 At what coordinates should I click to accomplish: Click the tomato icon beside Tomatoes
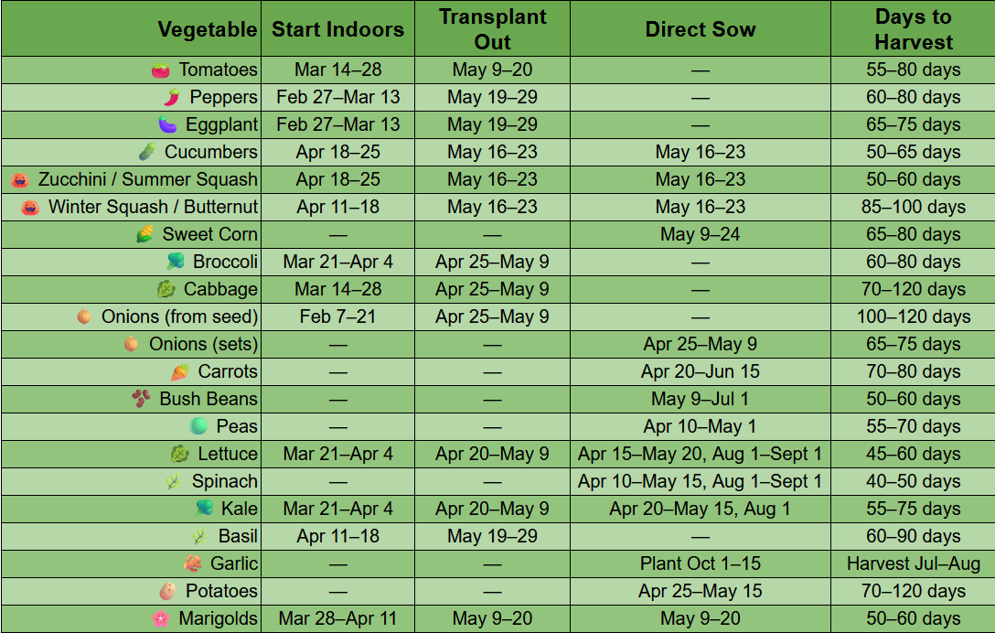click(161, 70)
